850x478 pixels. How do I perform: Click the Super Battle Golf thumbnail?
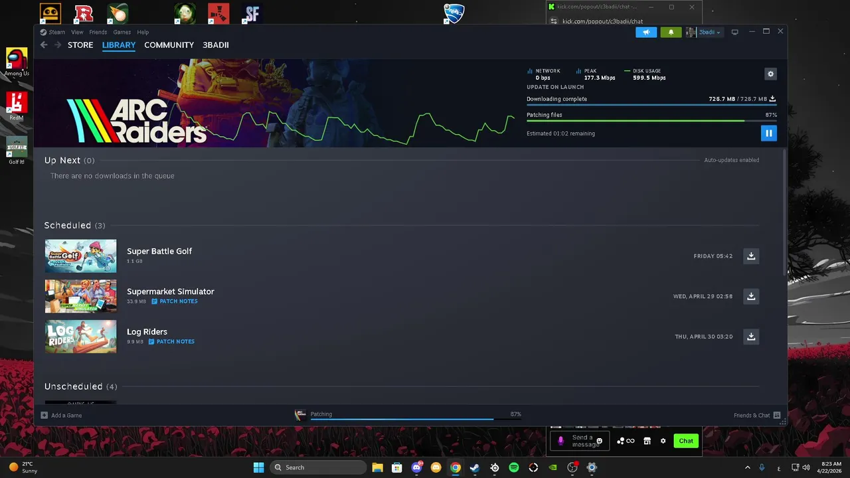pyautogui.click(x=80, y=256)
